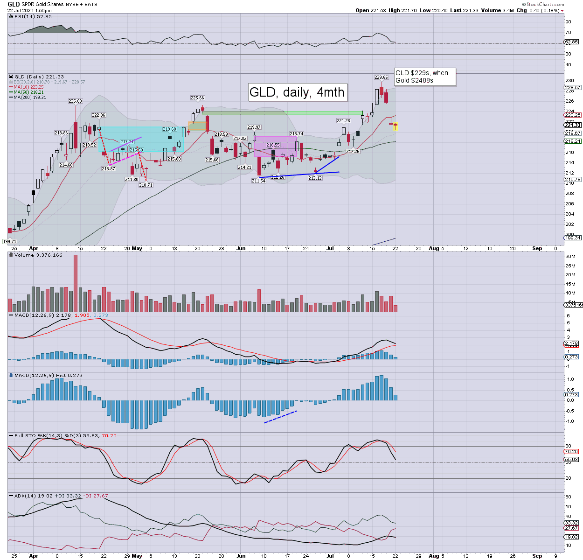Screen dimensions: 583x560
Task: Click the ADX(14) legend line marker
Action: click(11, 496)
